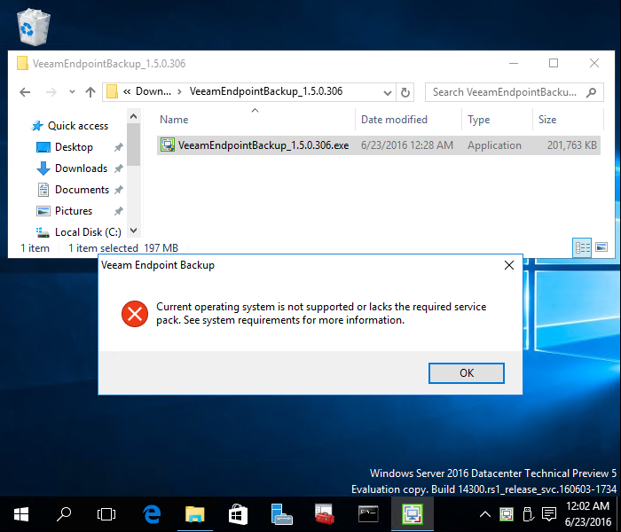The height and width of the screenshot is (532, 621).
Task: Click the 201,763 KB size cell
Action: click(572, 145)
